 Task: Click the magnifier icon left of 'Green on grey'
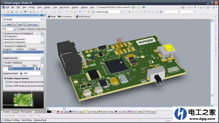[93, 12]
